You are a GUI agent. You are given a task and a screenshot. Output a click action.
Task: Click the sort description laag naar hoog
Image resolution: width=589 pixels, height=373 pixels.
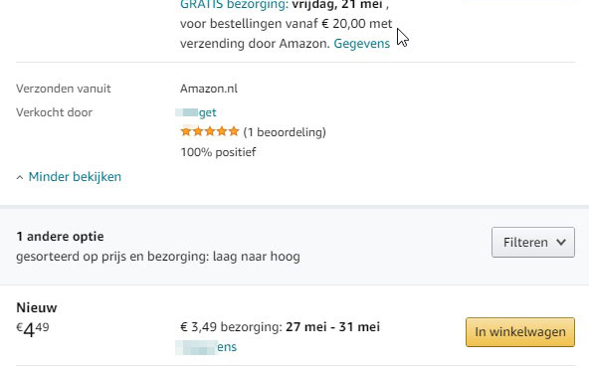(x=257, y=257)
